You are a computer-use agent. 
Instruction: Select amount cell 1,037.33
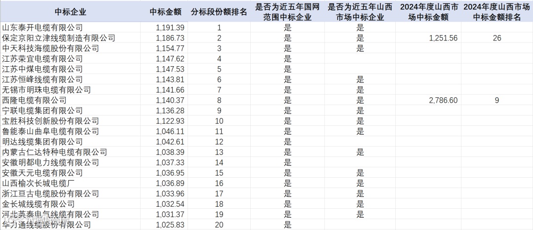pos(165,162)
